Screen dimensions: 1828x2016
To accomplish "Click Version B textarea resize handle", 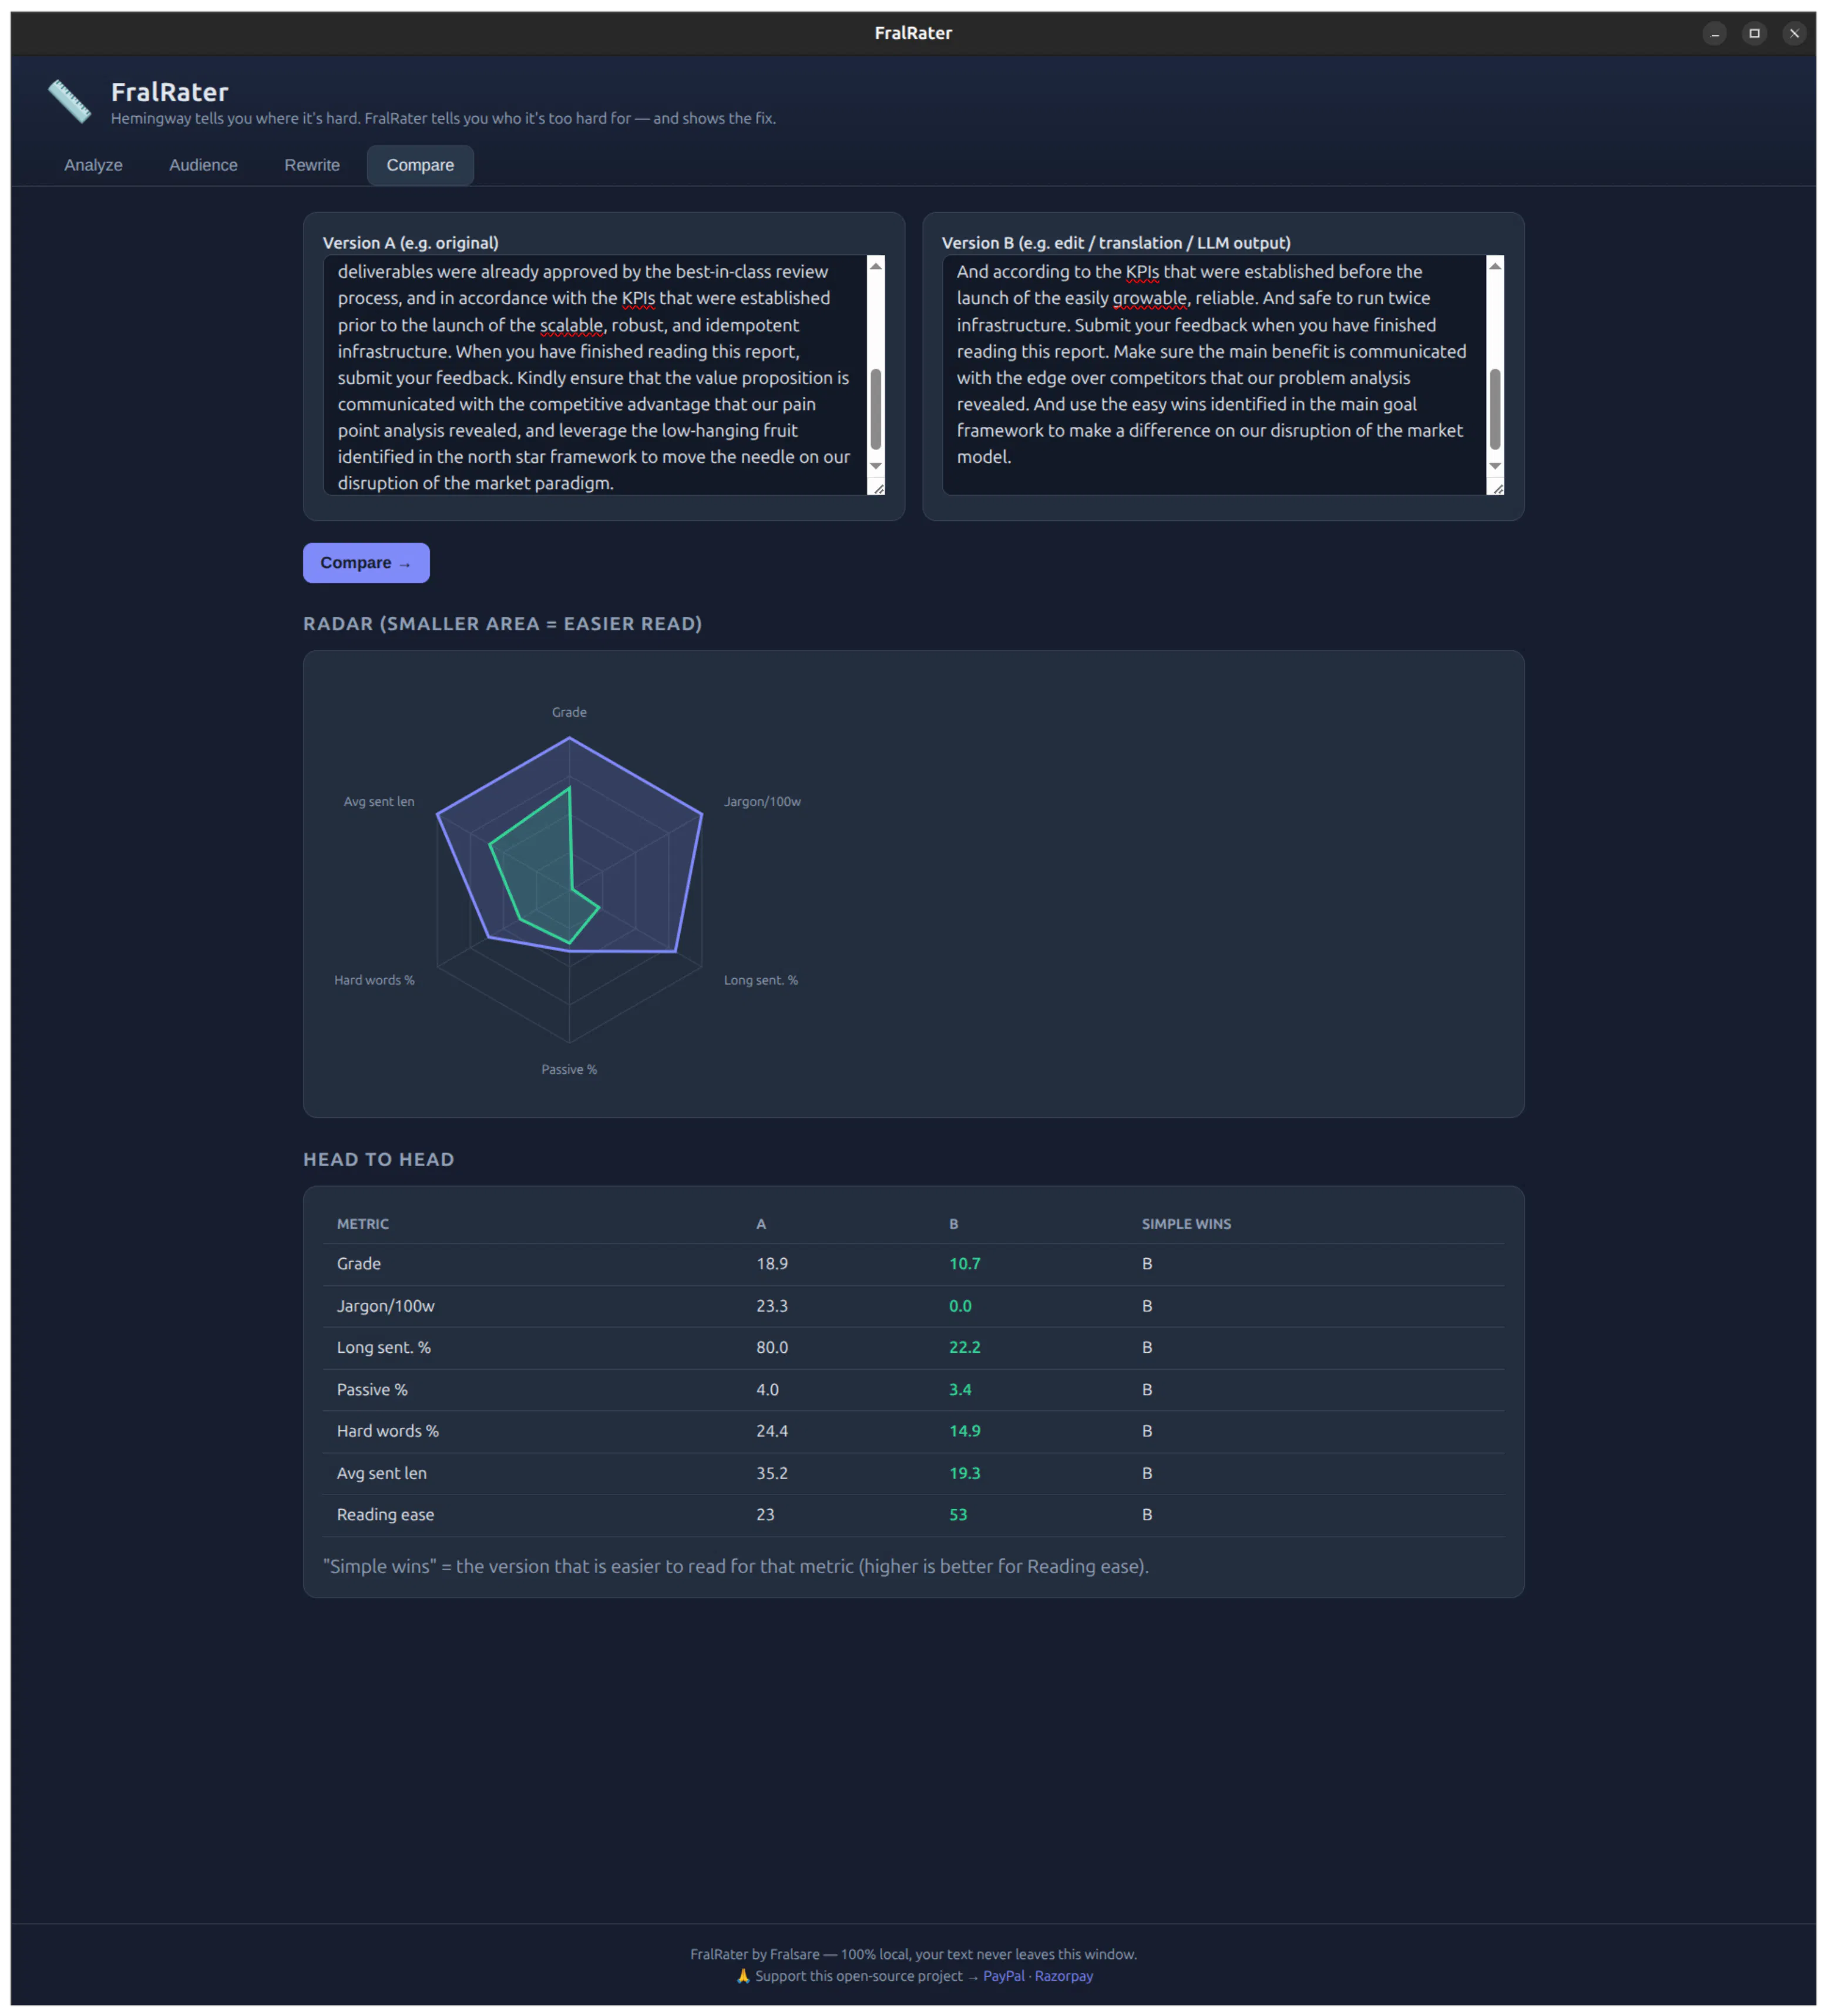I will coord(1497,488).
